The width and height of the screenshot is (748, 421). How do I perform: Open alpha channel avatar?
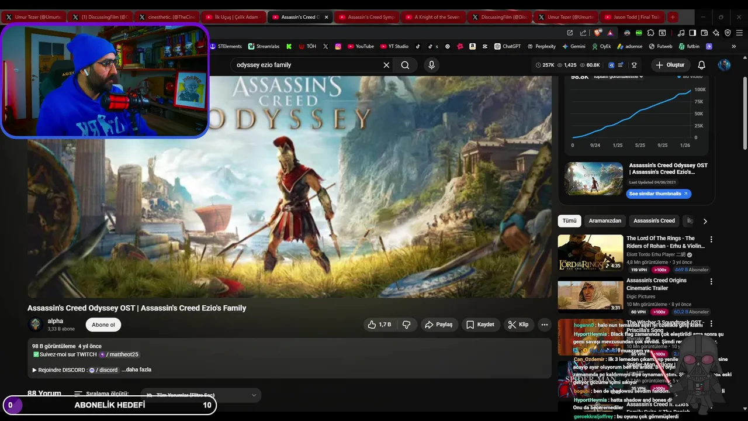tap(36, 325)
